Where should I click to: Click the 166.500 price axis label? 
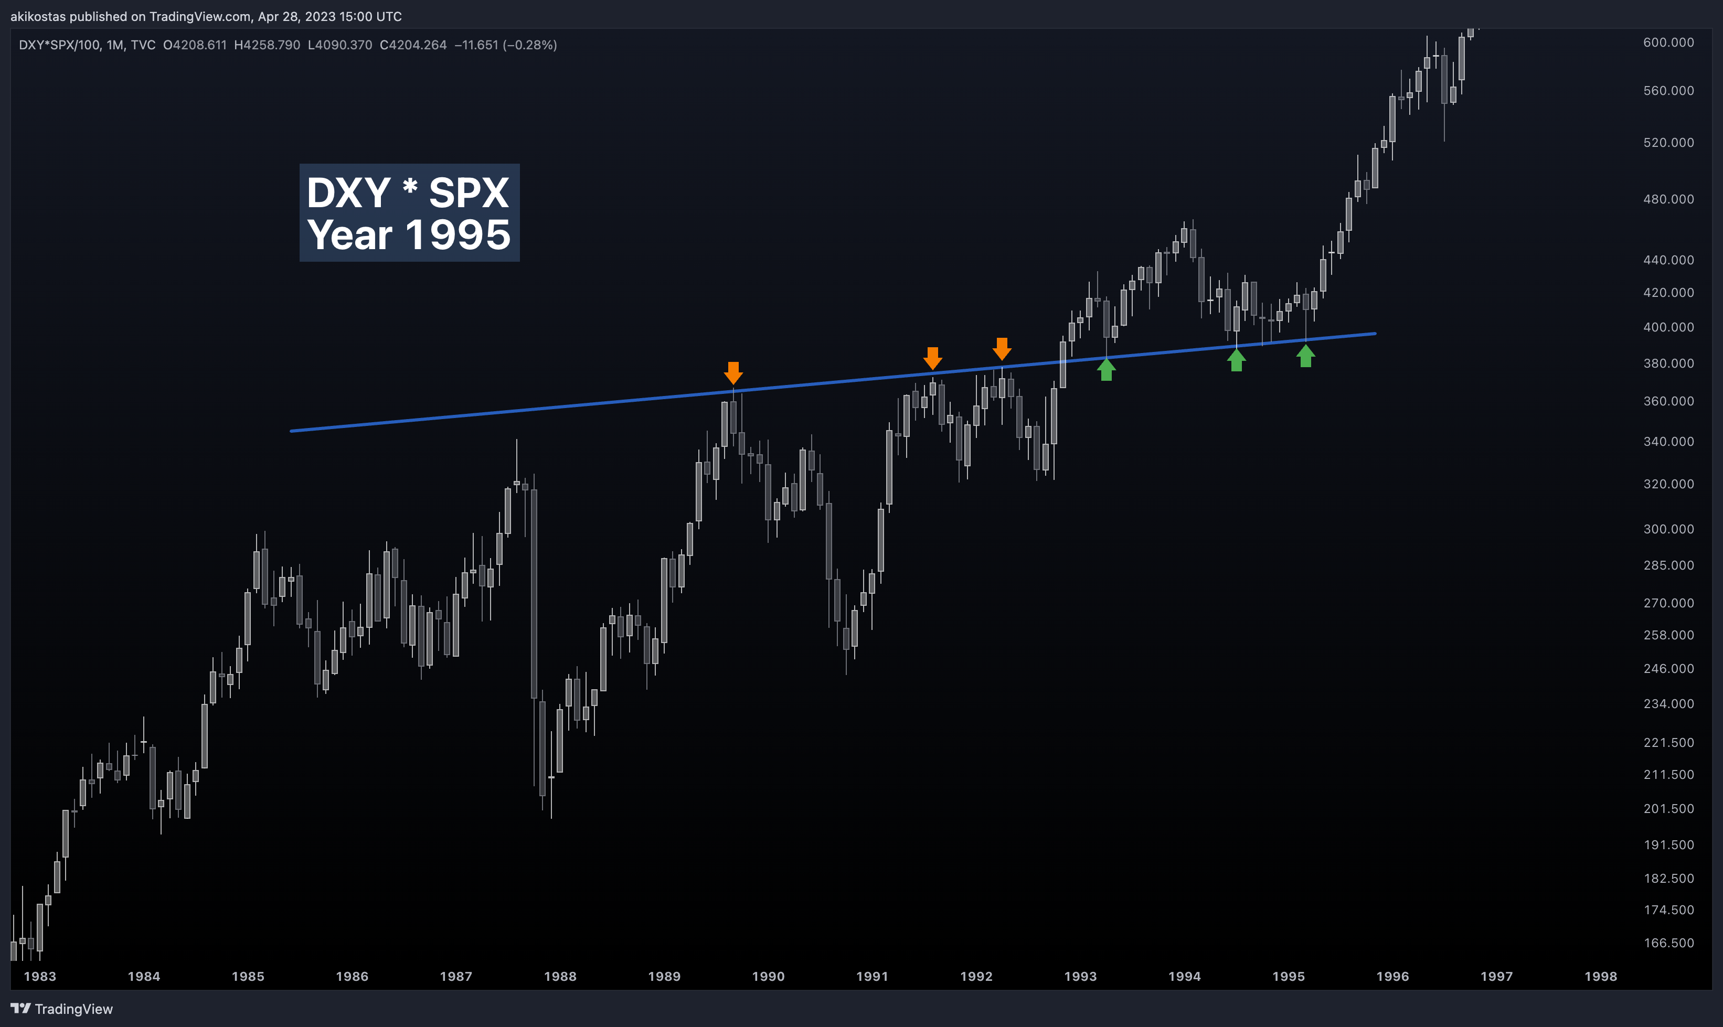coord(1668,943)
